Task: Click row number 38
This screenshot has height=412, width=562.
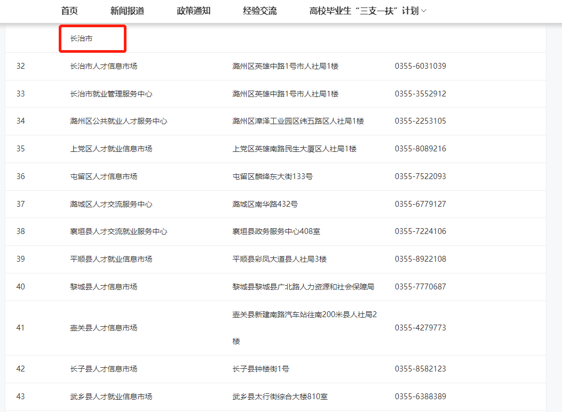Action: point(21,231)
